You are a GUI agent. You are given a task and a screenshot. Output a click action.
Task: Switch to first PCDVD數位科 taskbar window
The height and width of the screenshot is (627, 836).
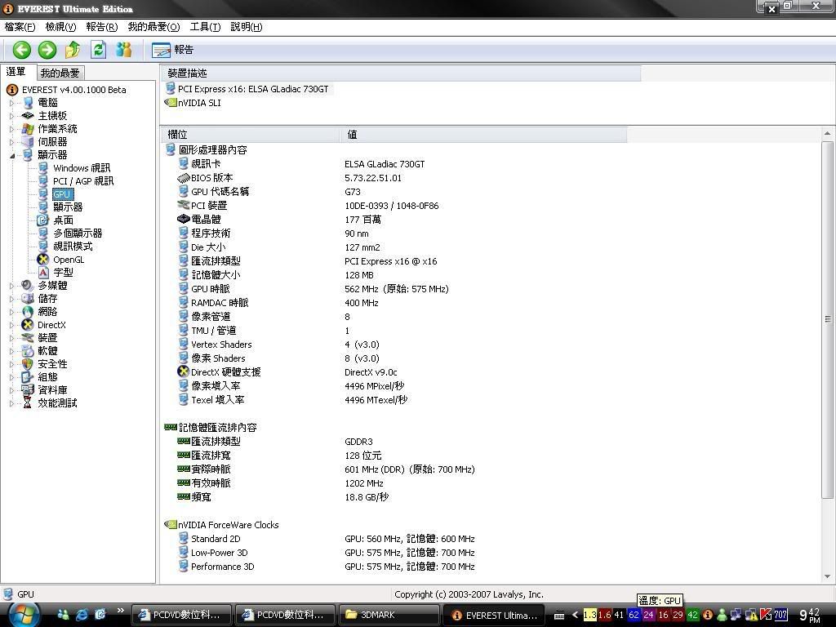(181, 615)
